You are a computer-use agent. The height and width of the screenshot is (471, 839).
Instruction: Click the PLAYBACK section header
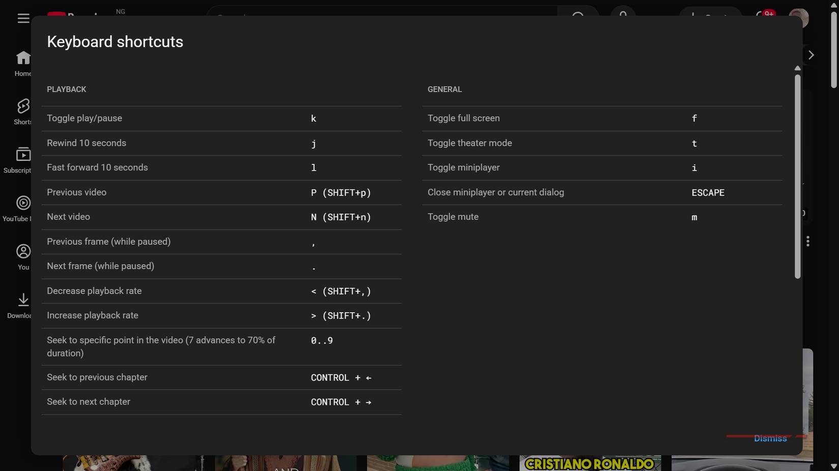click(x=67, y=89)
